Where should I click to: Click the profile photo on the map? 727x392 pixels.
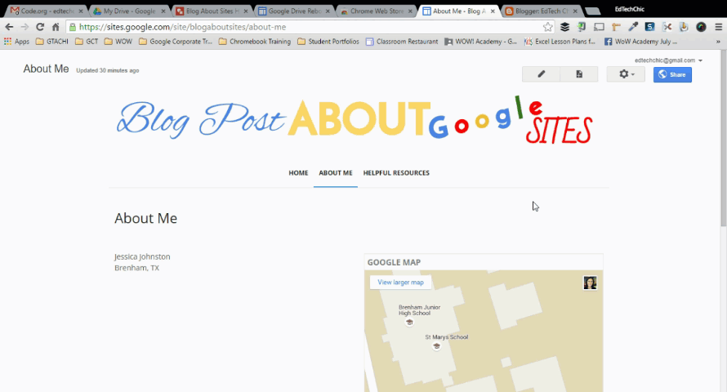coord(591,283)
